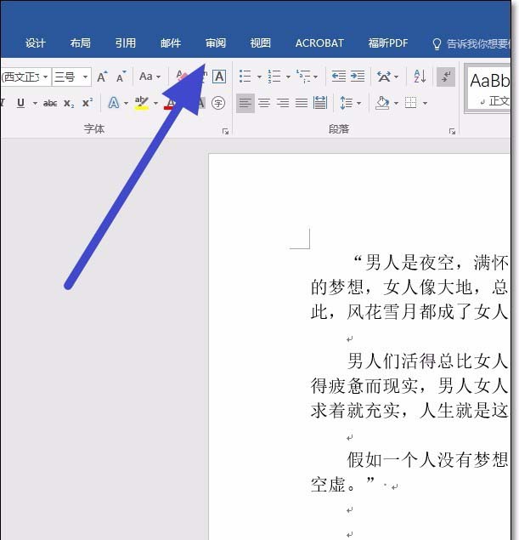Viewport: 519px width, 540px height.
Task: Click the line spacing icon
Action: (x=346, y=103)
